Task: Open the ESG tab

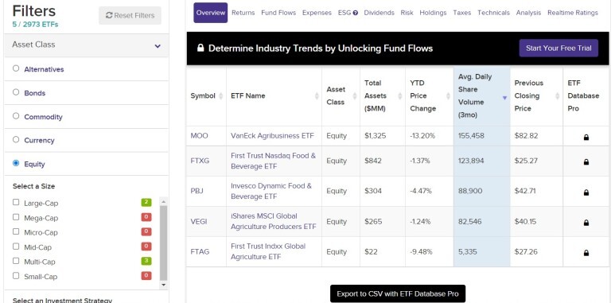Action: (344, 13)
